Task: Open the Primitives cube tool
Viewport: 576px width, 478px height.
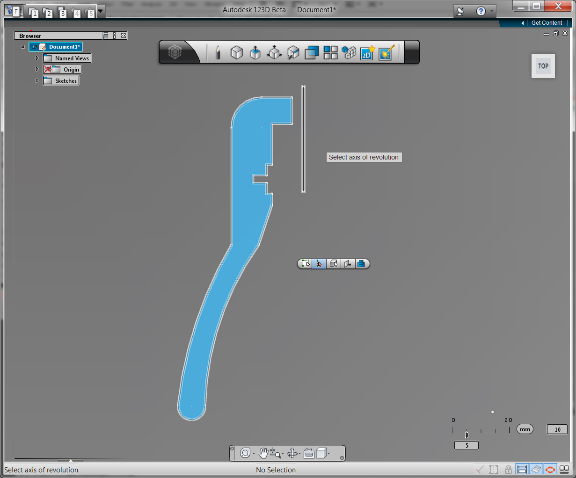Action: click(x=237, y=52)
